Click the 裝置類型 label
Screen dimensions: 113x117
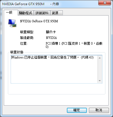coord(27,32)
